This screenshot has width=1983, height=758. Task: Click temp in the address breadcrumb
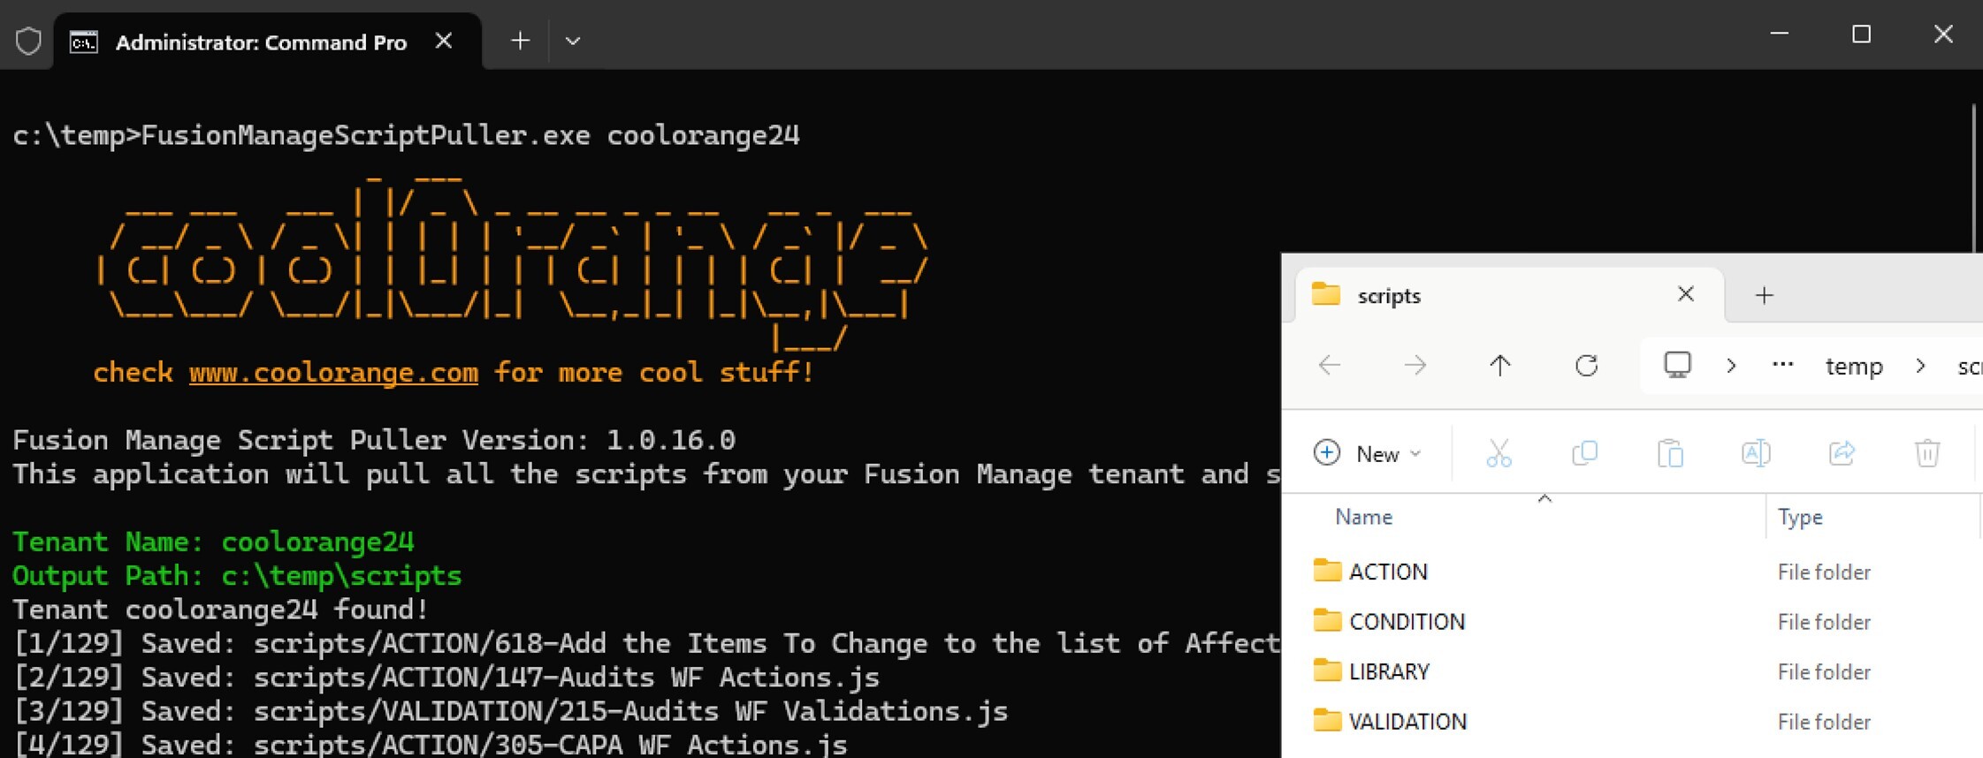point(1854,366)
